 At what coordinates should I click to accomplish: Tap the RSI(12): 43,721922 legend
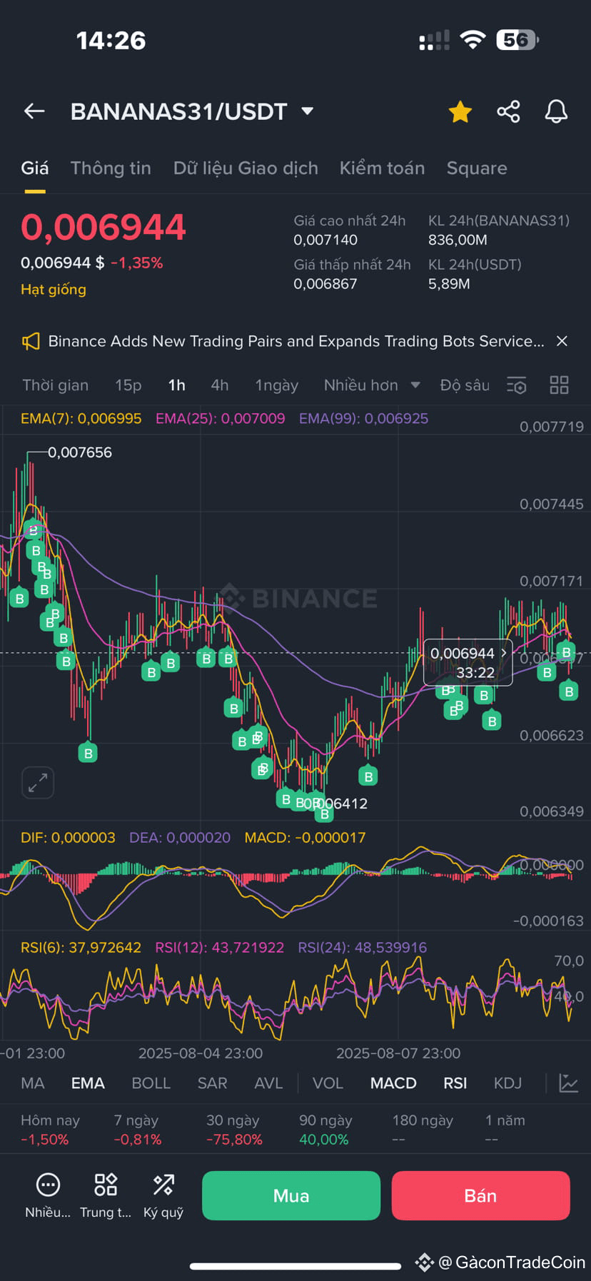pyautogui.click(x=220, y=948)
